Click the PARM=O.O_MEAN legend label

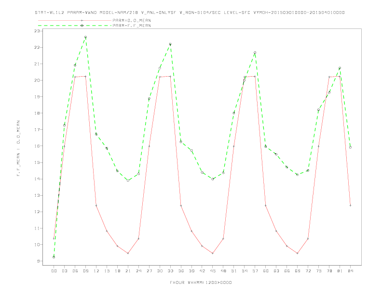click(132, 20)
